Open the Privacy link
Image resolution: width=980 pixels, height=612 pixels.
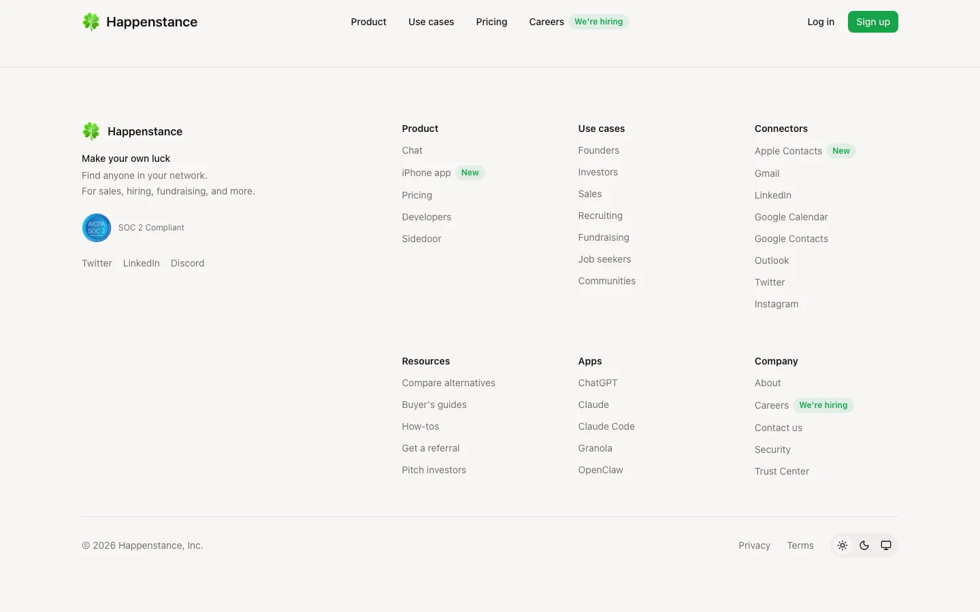[754, 545]
